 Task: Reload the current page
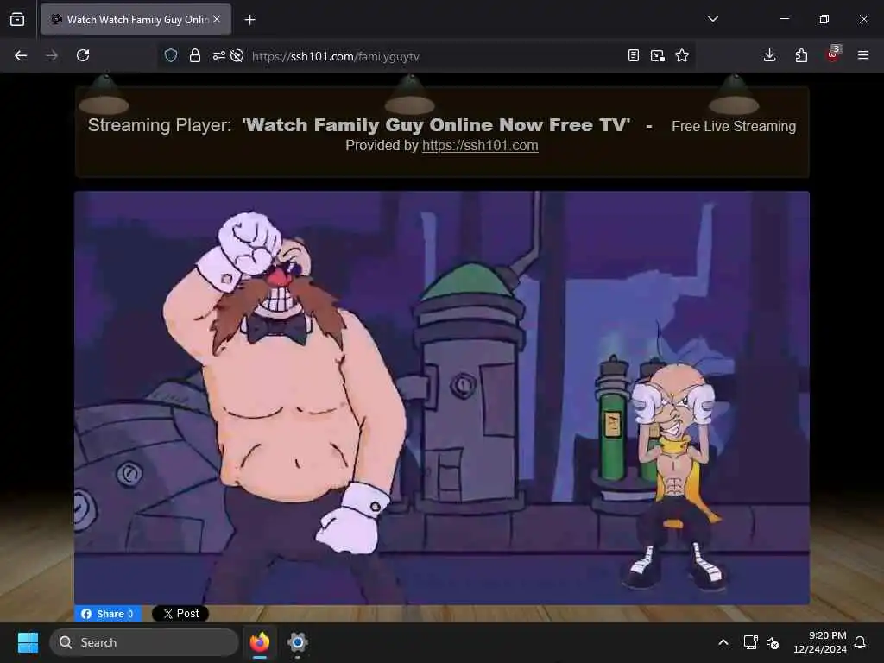pyautogui.click(x=83, y=55)
